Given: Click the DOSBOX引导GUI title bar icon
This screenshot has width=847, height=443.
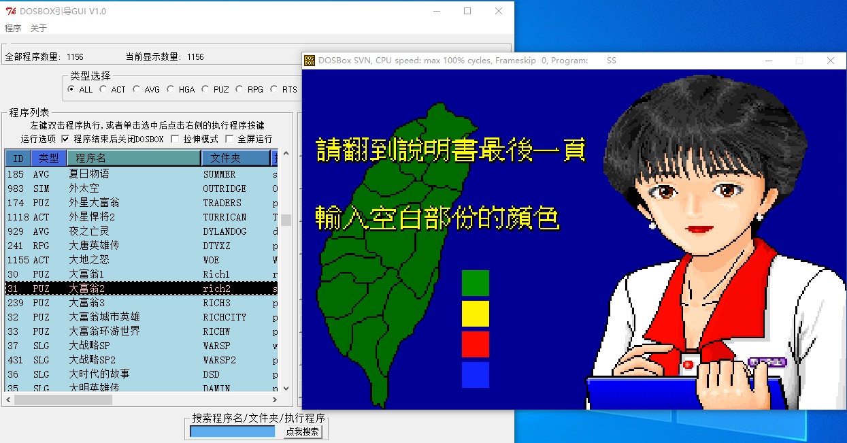Looking at the screenshot, I should 10,11.
